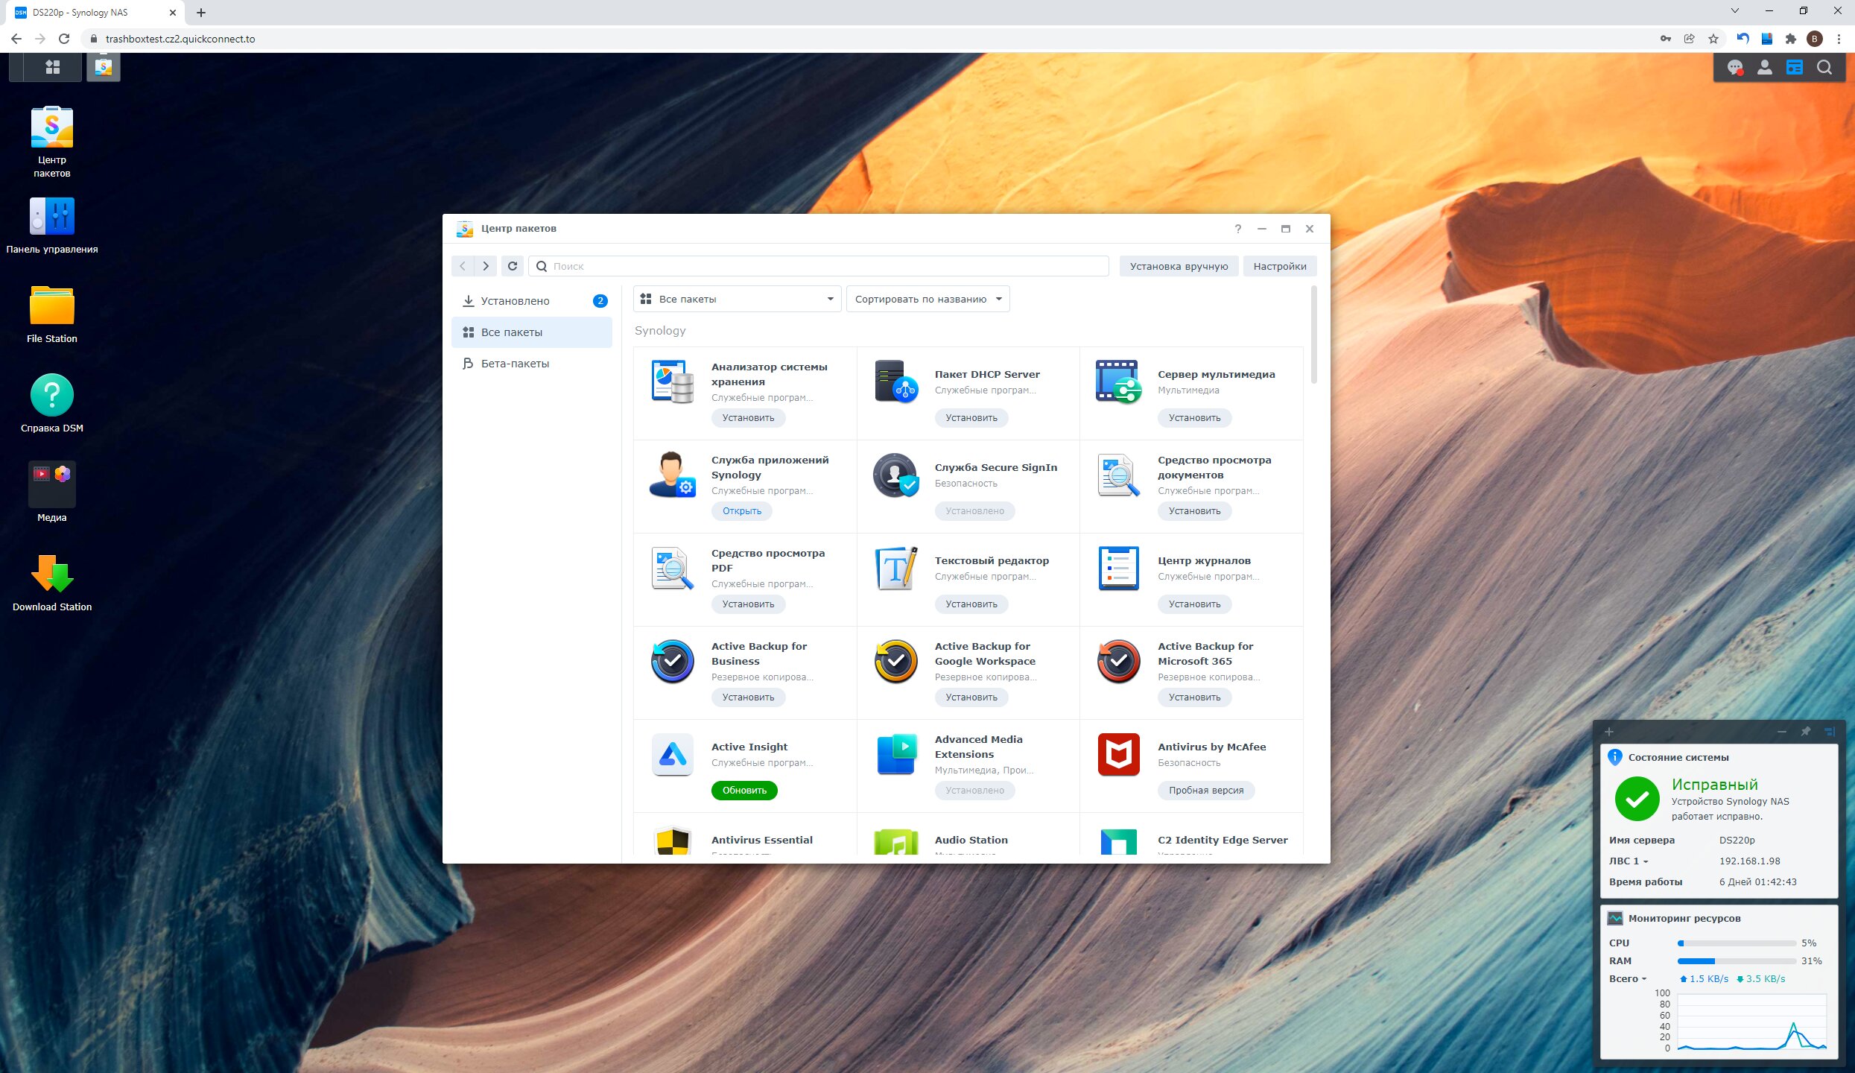Install the Текстовый редактор package
This screenshot has height=1073, width=1855.
971,604
